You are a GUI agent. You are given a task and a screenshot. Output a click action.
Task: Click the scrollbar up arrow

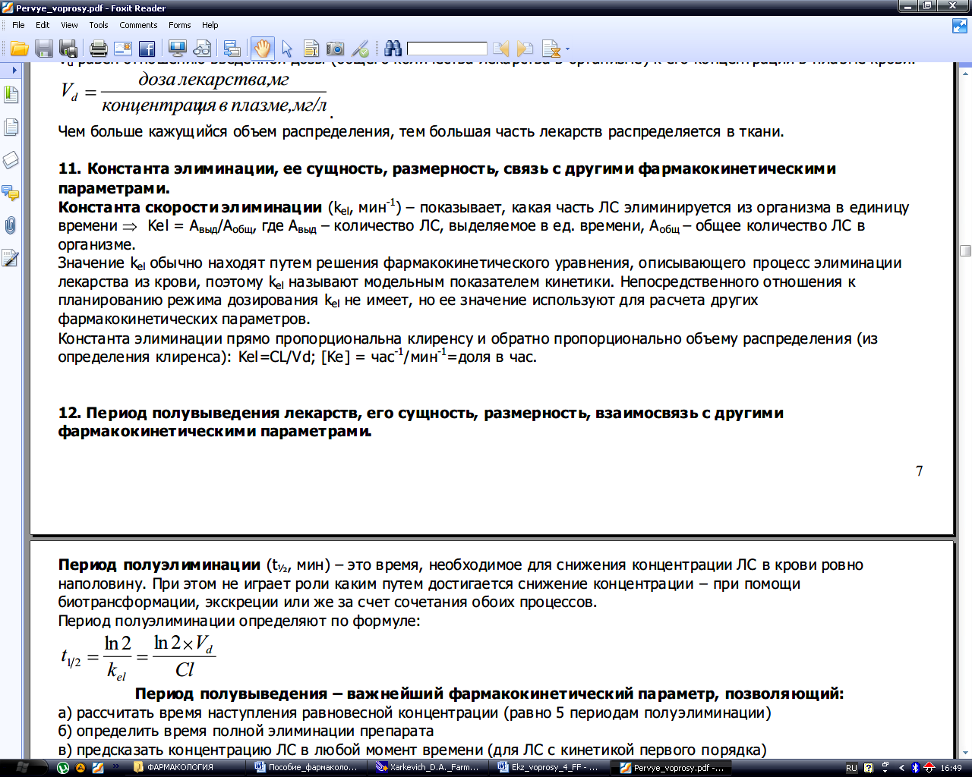coord(965,74)
